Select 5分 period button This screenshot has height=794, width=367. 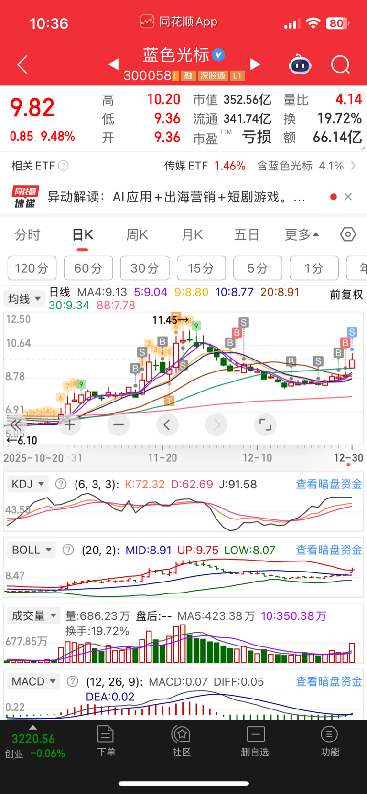258,268
